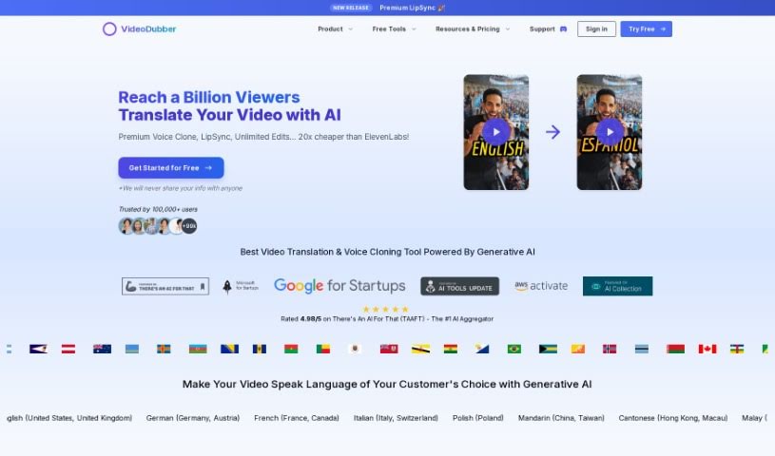Click the Azerbaijan flag
775x456 pixels.
click(x=198, y=349)
